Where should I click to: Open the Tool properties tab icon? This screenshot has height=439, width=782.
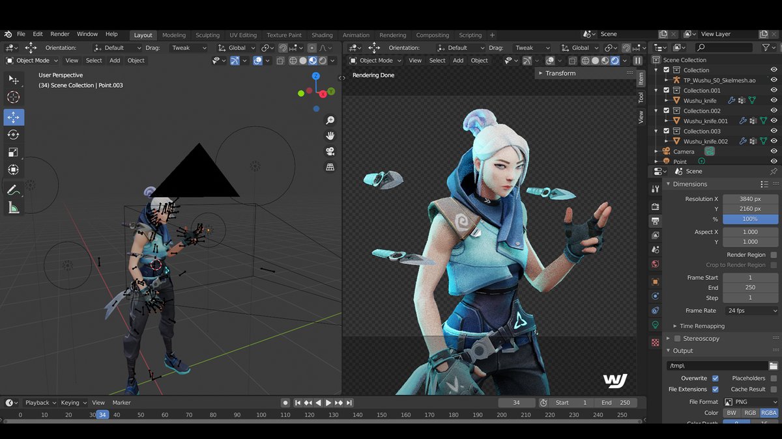(656, 189)
